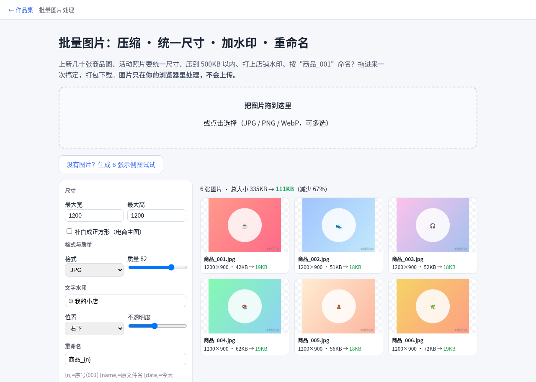Select the 商品_004.jpg books thumbnail
Image resolution: width=536 pixels, height=382 pixels.
click(x=245, y=306)
